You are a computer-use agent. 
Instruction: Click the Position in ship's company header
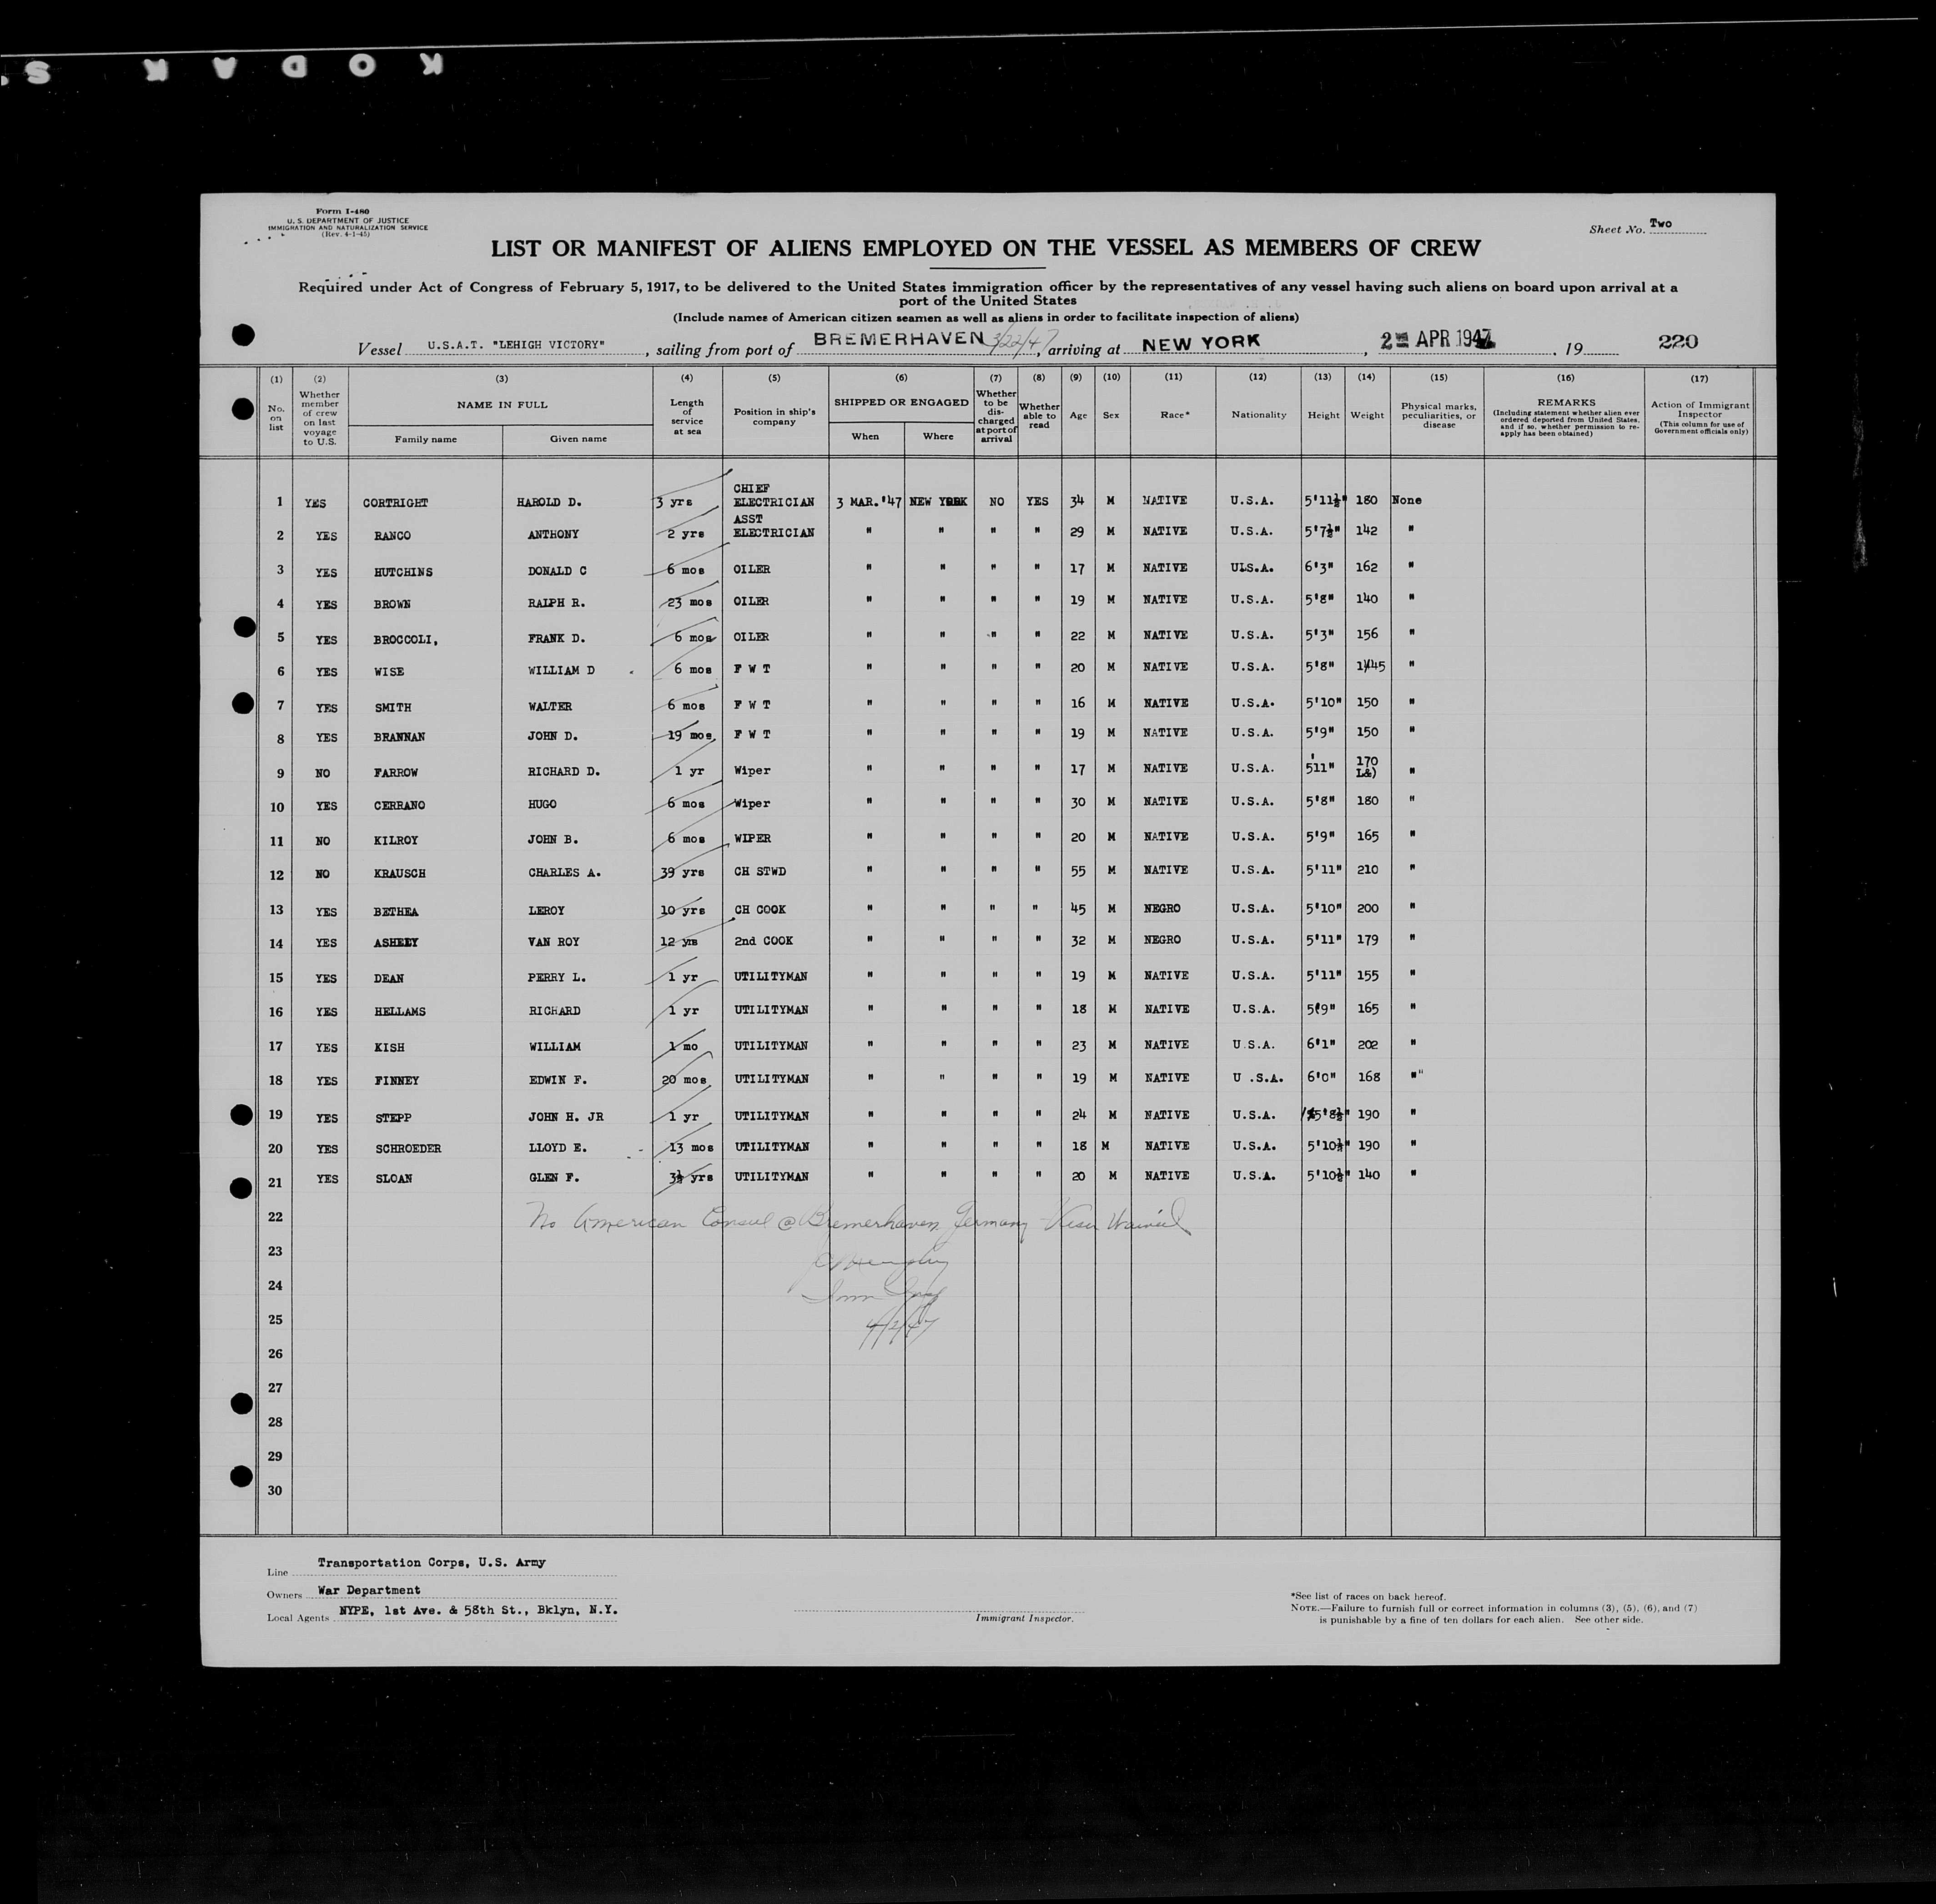pyautogui.click(x=775, y=417)
